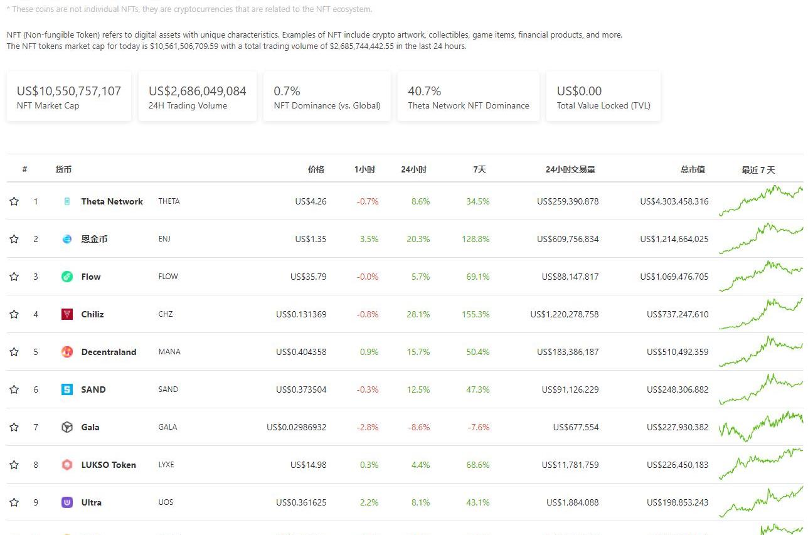808x535 pixels.
Task: Sort by the 7天 change column
Action: pos(480,169)
